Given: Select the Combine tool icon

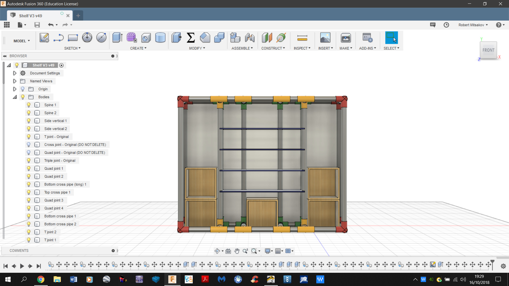Looking at the screenshot, I should (x=219, y=38).
